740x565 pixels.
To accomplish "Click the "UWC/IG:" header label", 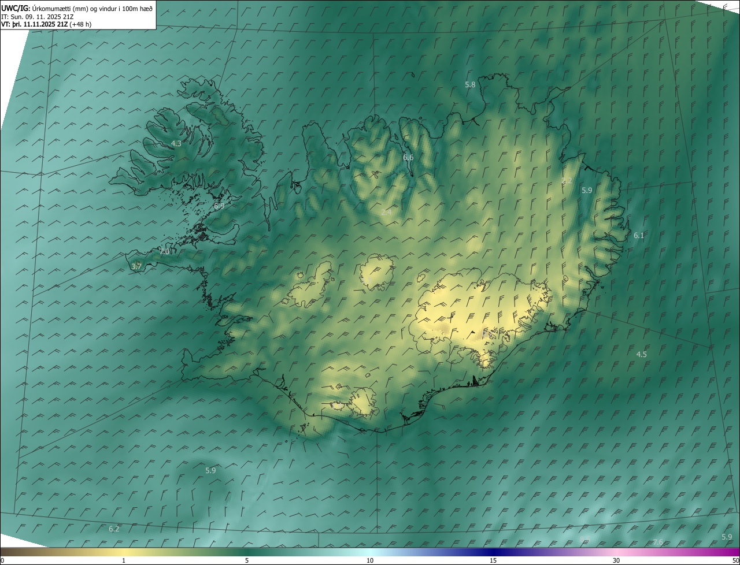I will tap(16, 8).
